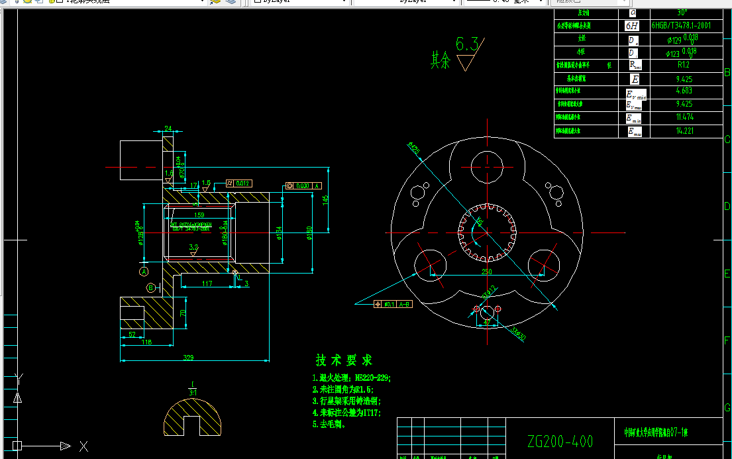Image resolution: width=732 pixels, height=459 pixels.
Task: Select the 52 dimension text
Action: 132,334
